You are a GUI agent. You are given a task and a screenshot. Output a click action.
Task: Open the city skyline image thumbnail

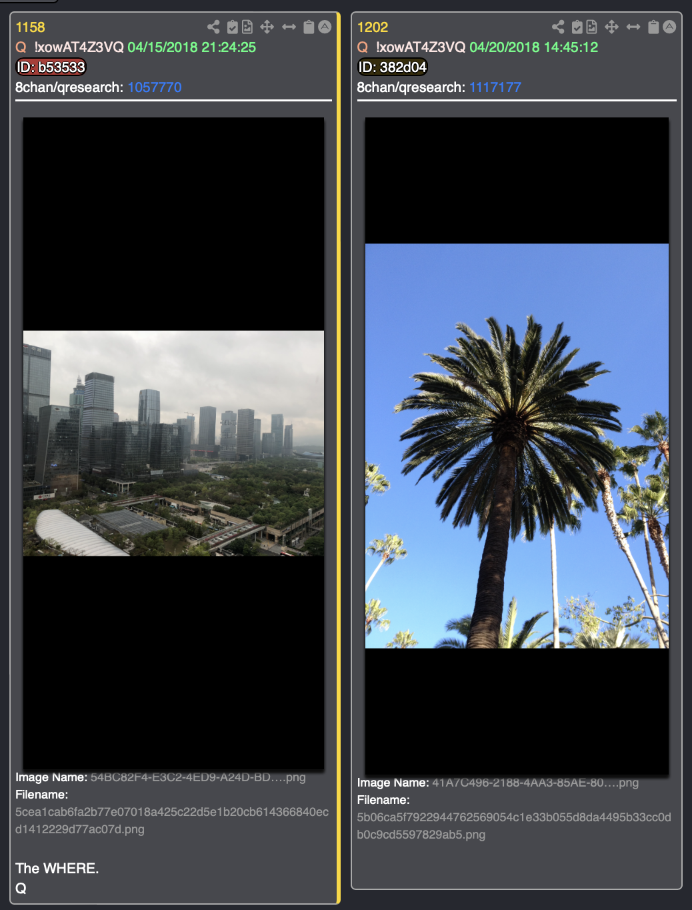point(173,444)
